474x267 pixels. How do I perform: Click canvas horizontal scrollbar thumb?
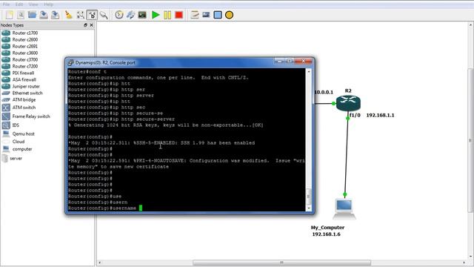[x=281, y=263]
